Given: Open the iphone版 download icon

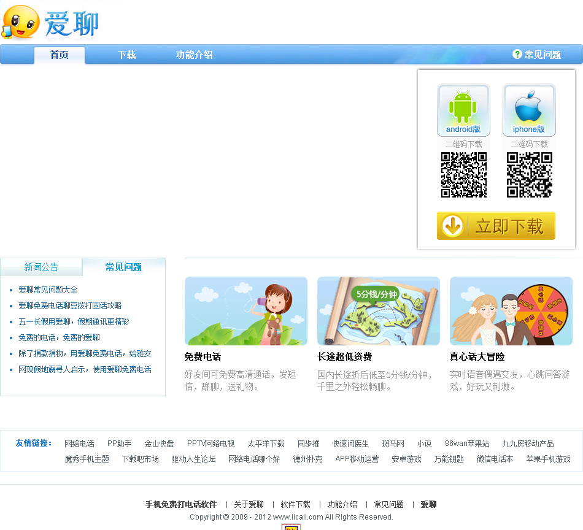Looking at the screenshot, I should click(x=529, y=110).
